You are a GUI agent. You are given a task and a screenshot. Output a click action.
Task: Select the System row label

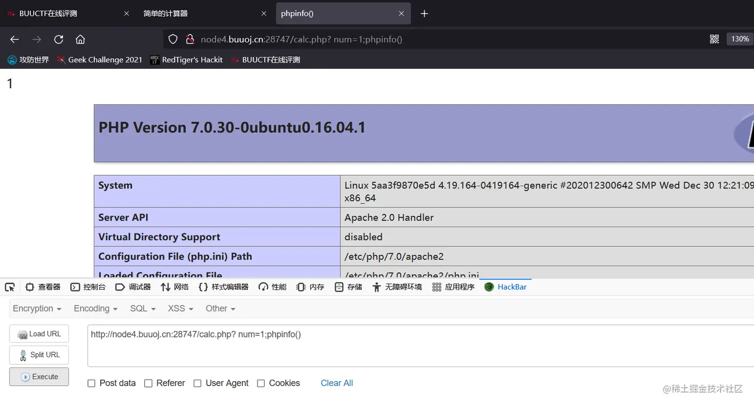point(115,185)
